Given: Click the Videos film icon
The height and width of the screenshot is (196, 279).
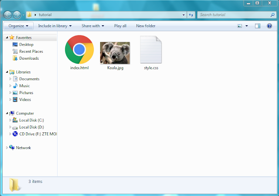Looking at the screenshot, I should [x=15, y=100].
